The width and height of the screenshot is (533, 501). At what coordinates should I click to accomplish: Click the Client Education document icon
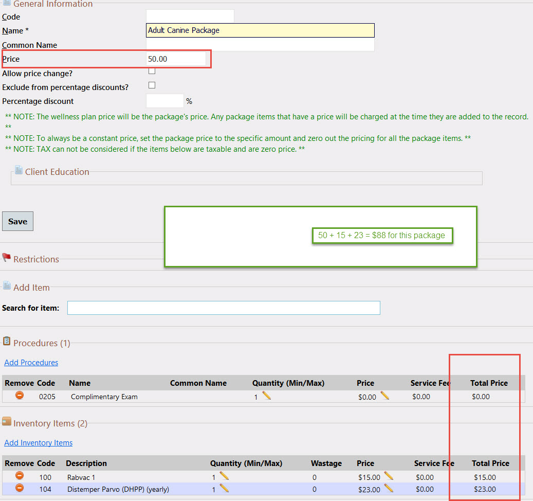click(x=19, y=170)
